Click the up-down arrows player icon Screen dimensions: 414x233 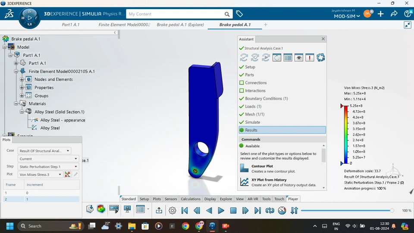pos(294,210)
